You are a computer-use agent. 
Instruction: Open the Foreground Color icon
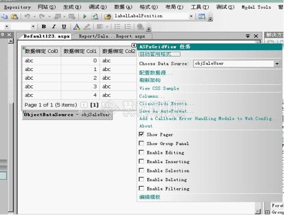pos(77,27)
